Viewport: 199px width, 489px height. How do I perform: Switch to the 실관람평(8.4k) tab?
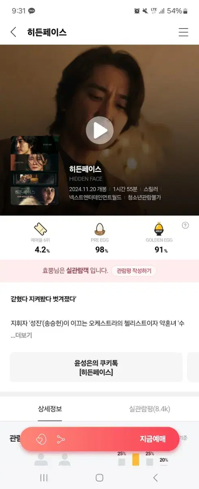[x=149, y=409]
